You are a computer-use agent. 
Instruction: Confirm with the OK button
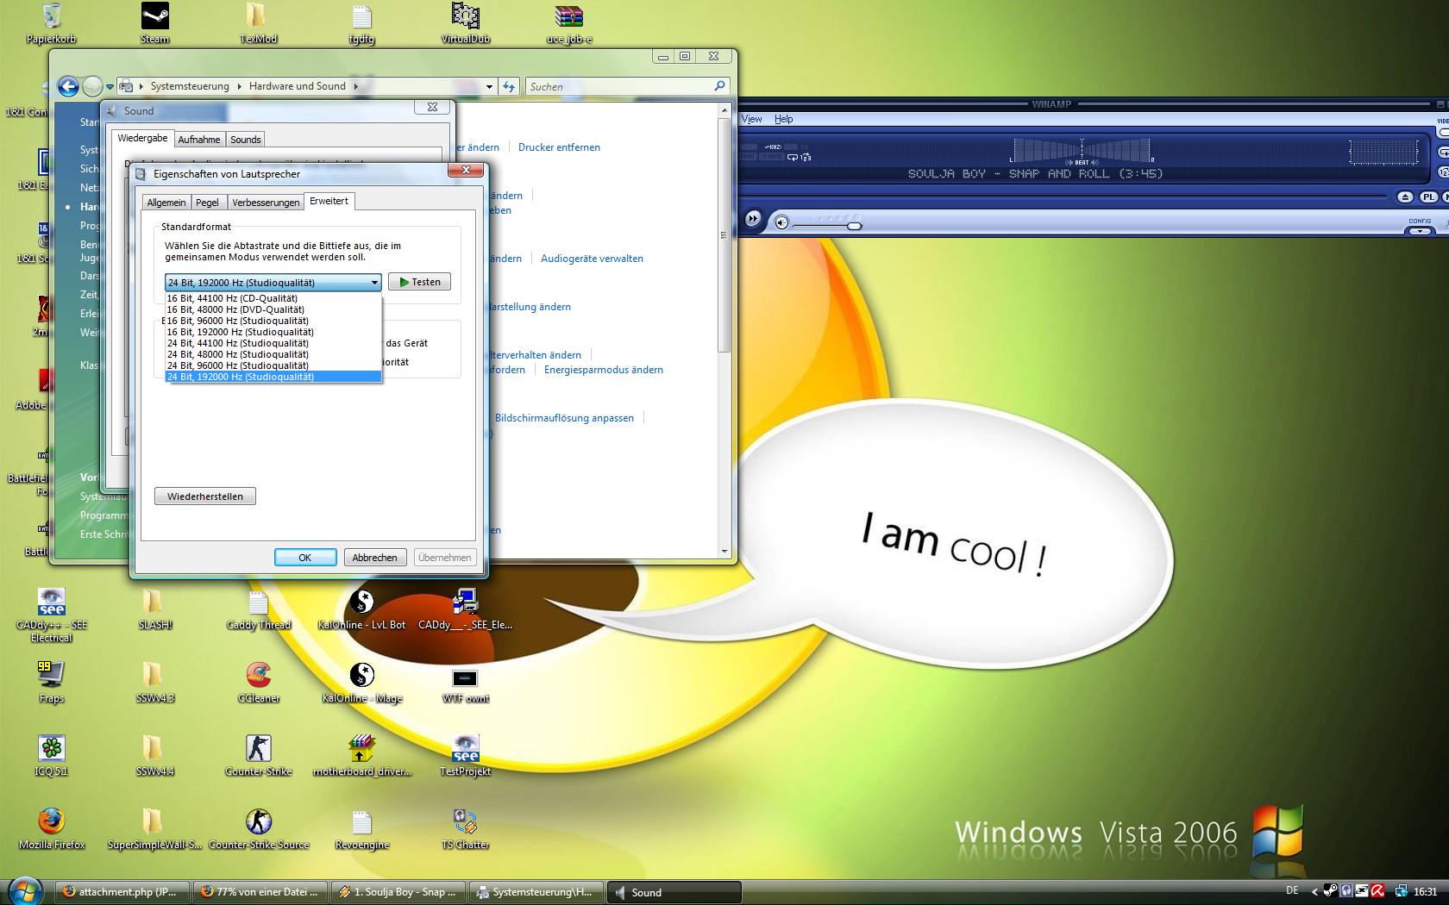click(x=305, y=558)
